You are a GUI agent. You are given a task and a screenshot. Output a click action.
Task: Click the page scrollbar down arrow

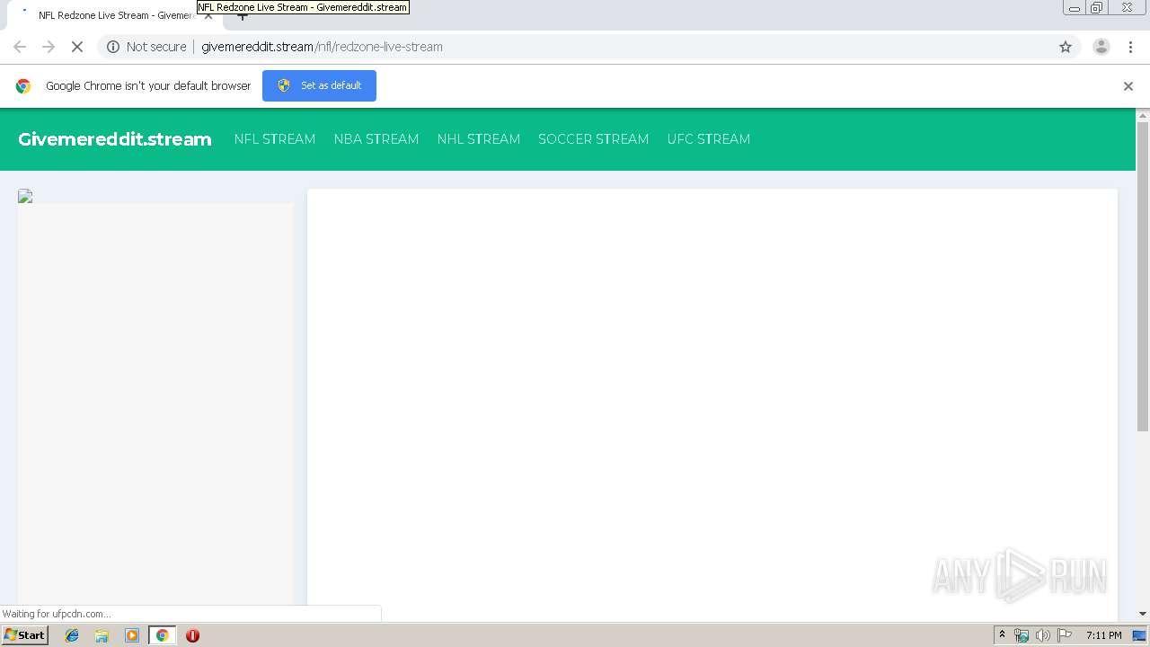1143,614
